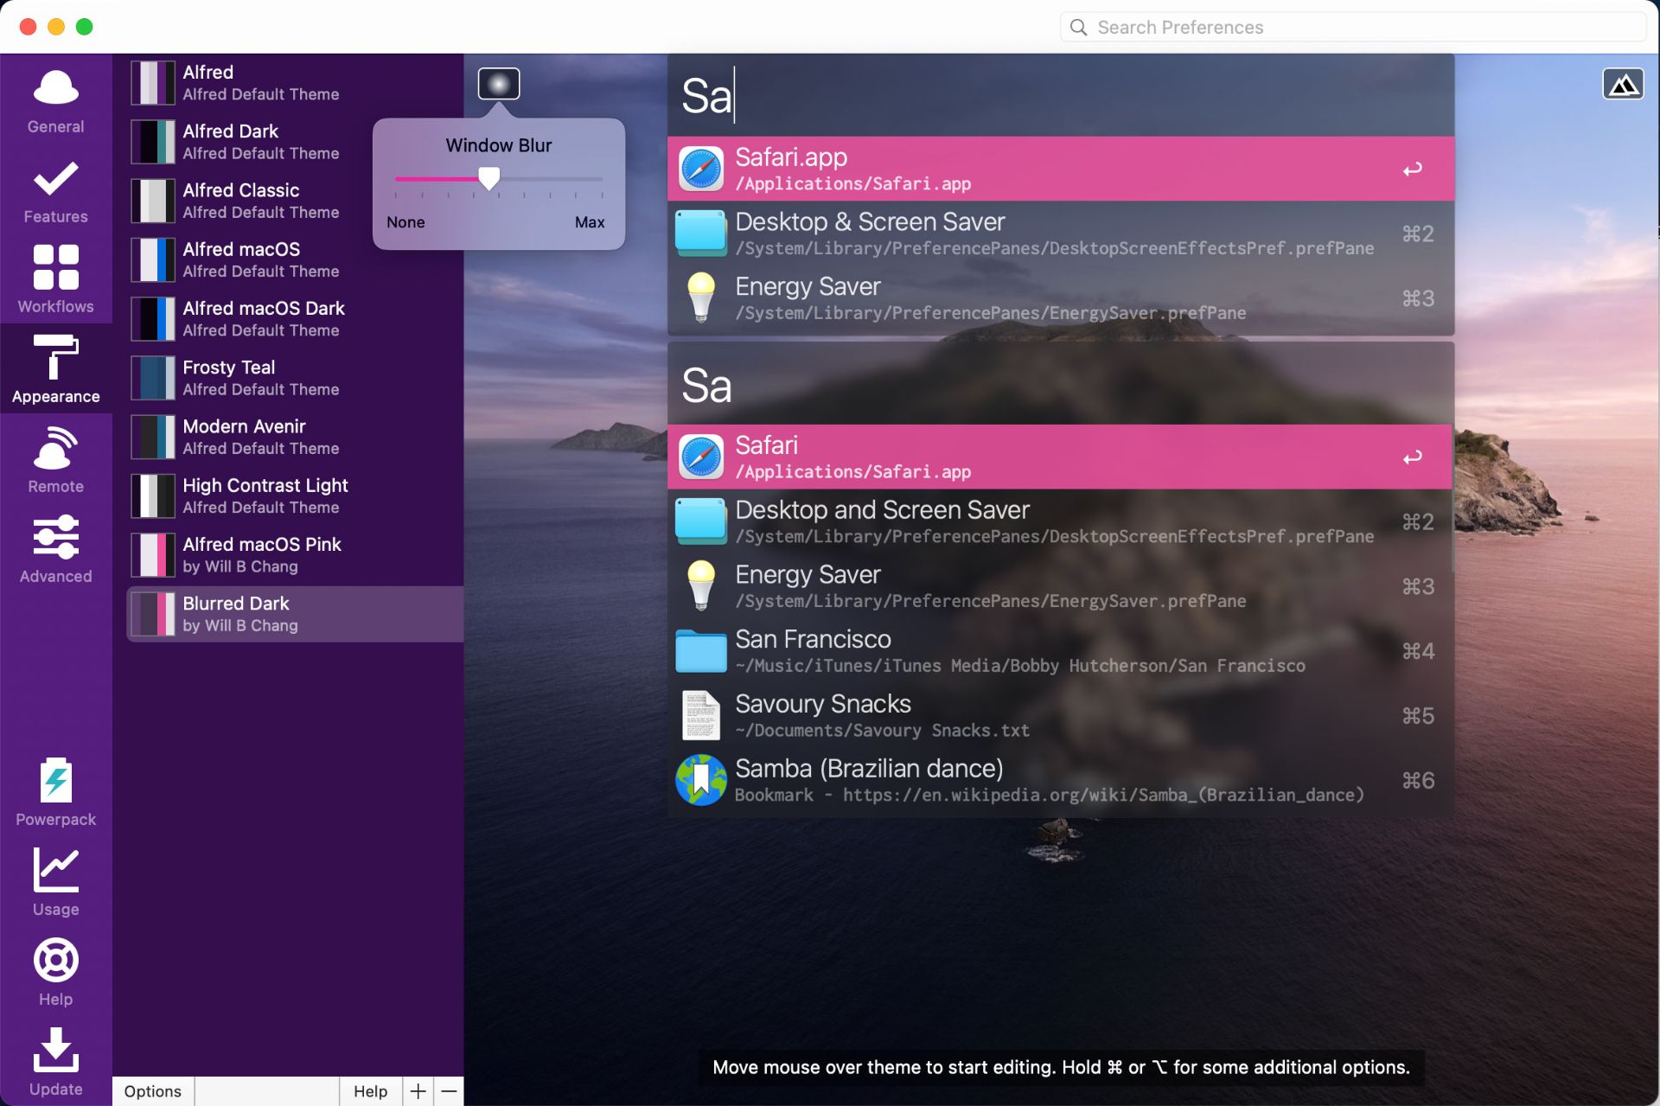Viewport: 1660px width, 1106px height.
Task: Select the Alfred Dark theme
Action: pyautogui.click(x=295, y=141)
